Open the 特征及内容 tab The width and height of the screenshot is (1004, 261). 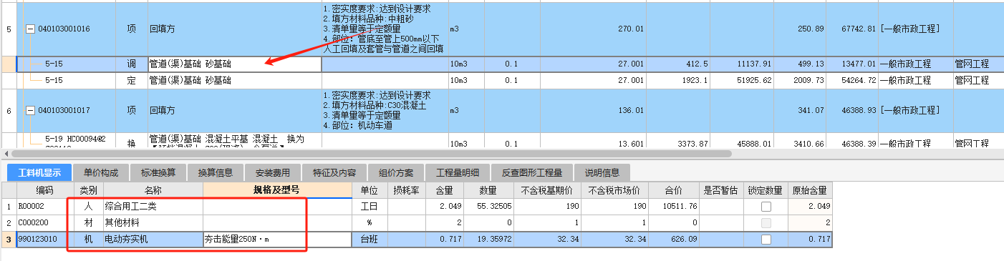(x=334, y=172)
